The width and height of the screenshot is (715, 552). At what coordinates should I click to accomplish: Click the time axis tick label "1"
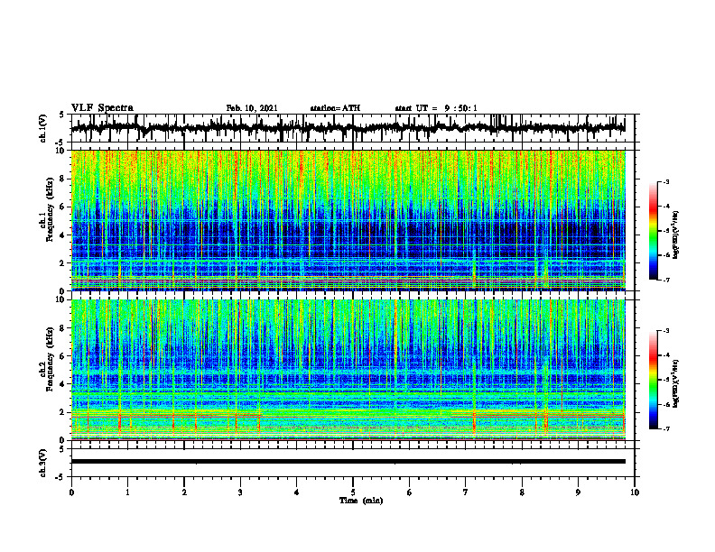tap(127, 492)
